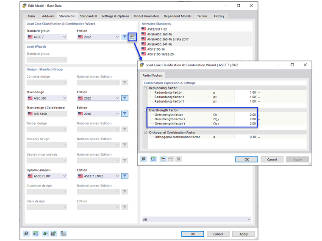
Task: Open the combination wizard settings icon beside Edition 2022
Action: pos(132,37)
